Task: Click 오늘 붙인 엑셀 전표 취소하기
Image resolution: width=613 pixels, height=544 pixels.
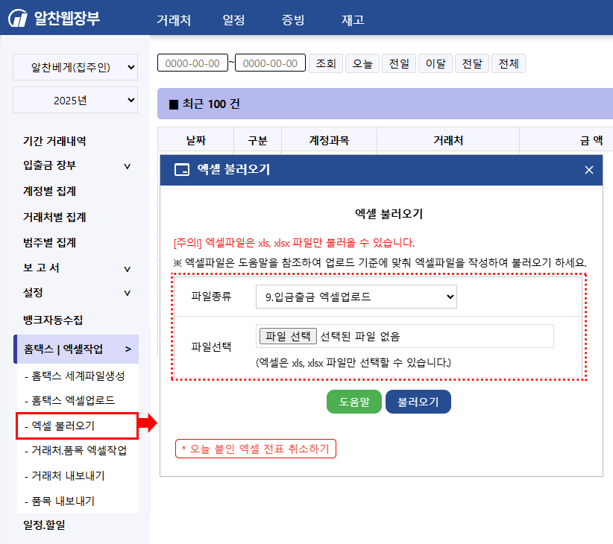Action: pos(255,449)
